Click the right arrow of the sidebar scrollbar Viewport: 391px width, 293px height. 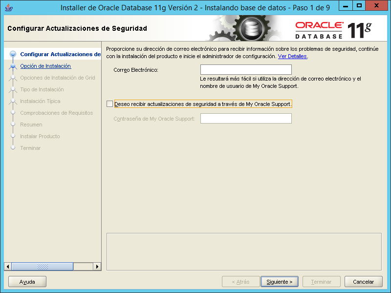click(x=97, y=267)
